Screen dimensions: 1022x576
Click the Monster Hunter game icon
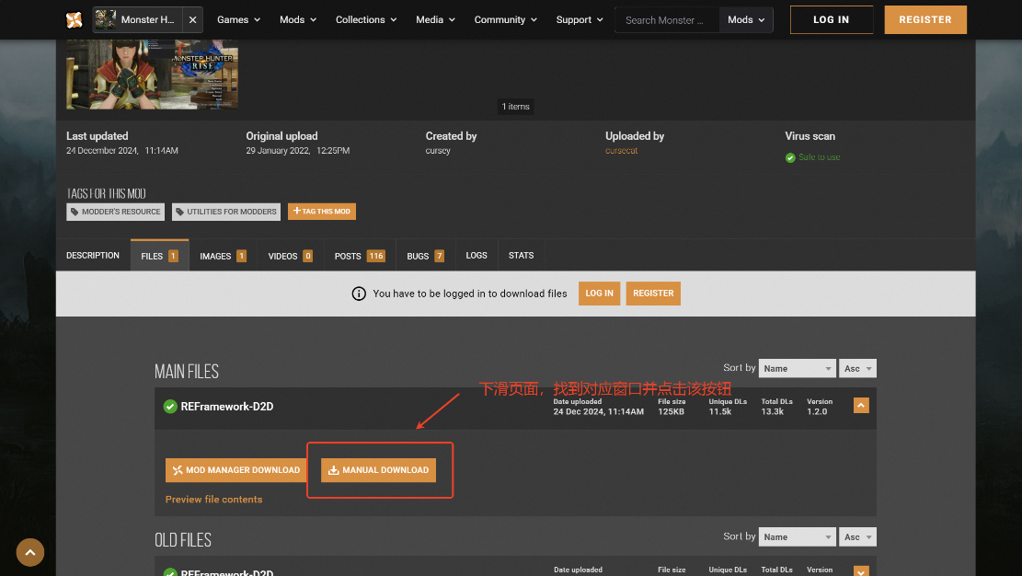click(x=106, y=19)
